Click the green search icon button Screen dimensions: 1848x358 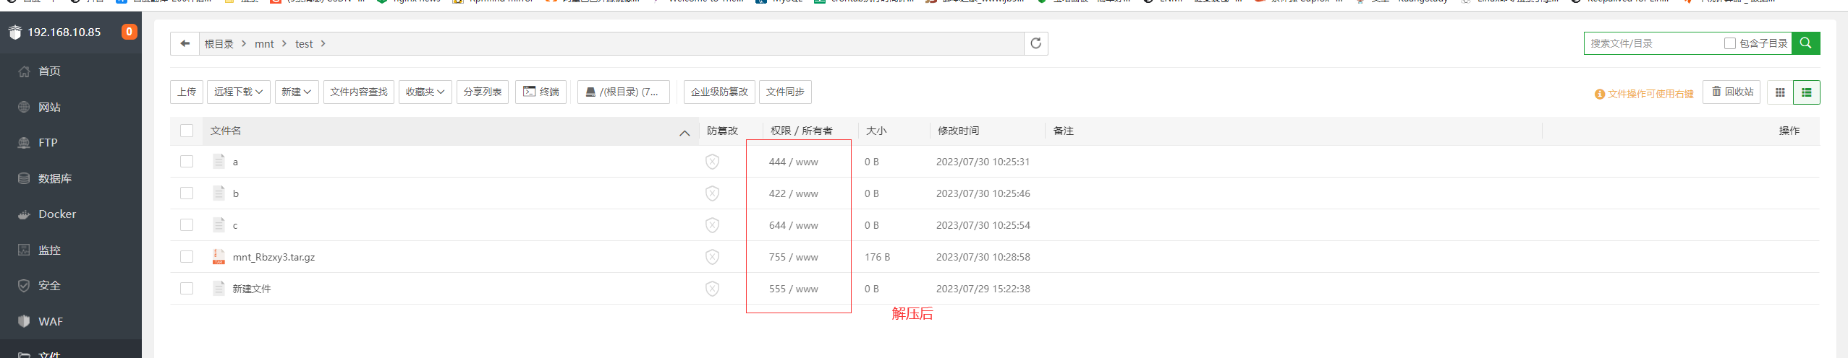point(1806,43)
